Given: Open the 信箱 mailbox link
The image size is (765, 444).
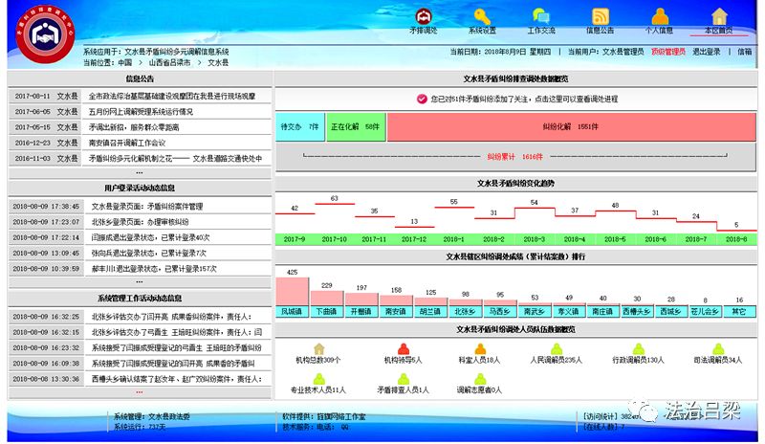Looking at the screenshot, I should pyautogui.click(x=744, y=52).
